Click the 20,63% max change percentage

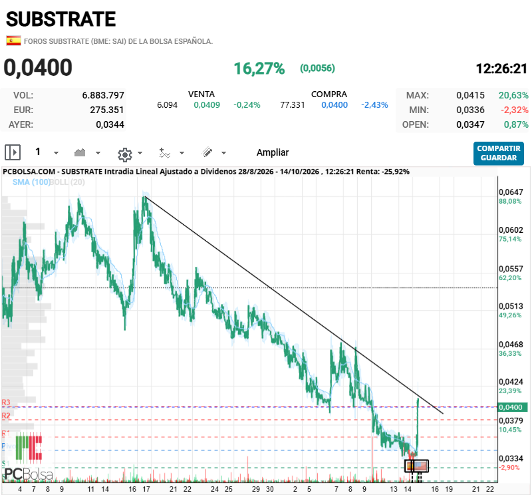coord(513,95)
